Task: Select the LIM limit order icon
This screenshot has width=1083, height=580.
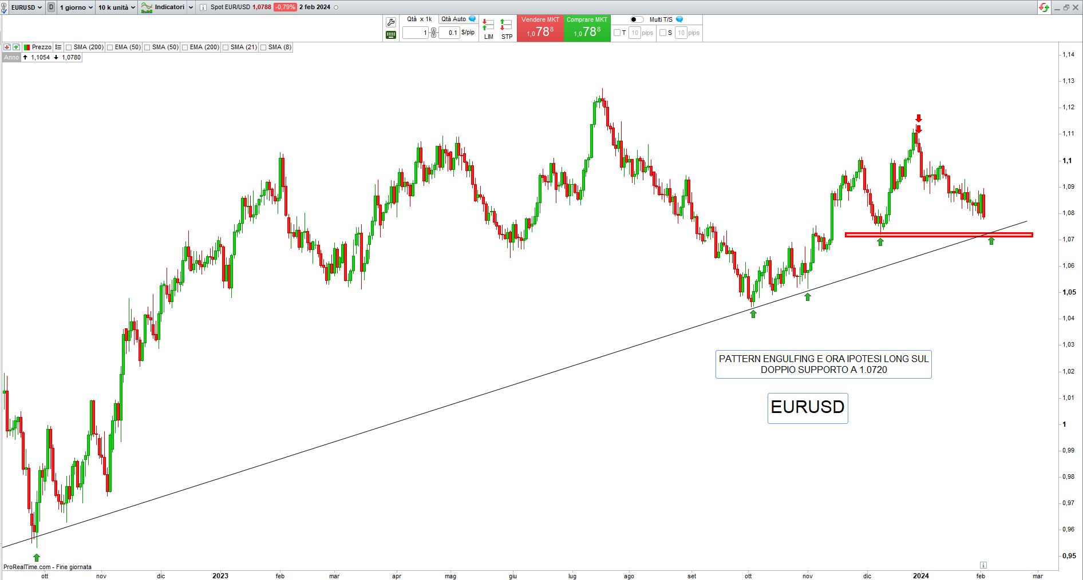Action: click(x=488, y=29)
